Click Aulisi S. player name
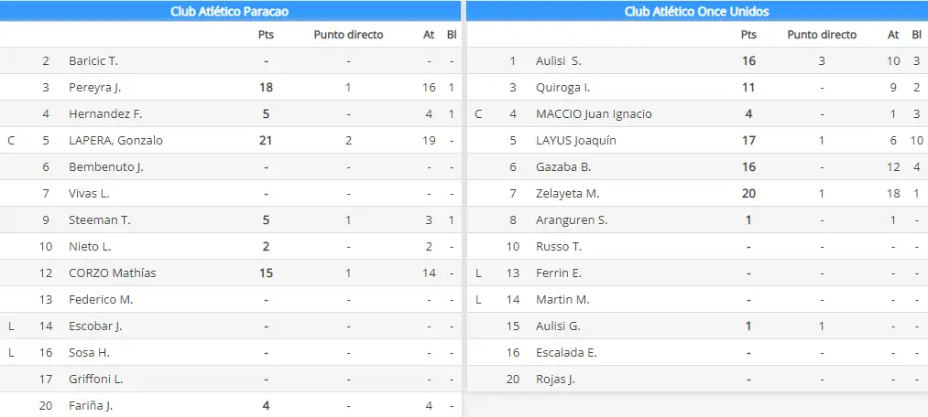The image size is (928, 417). click(x=559, y=61)
